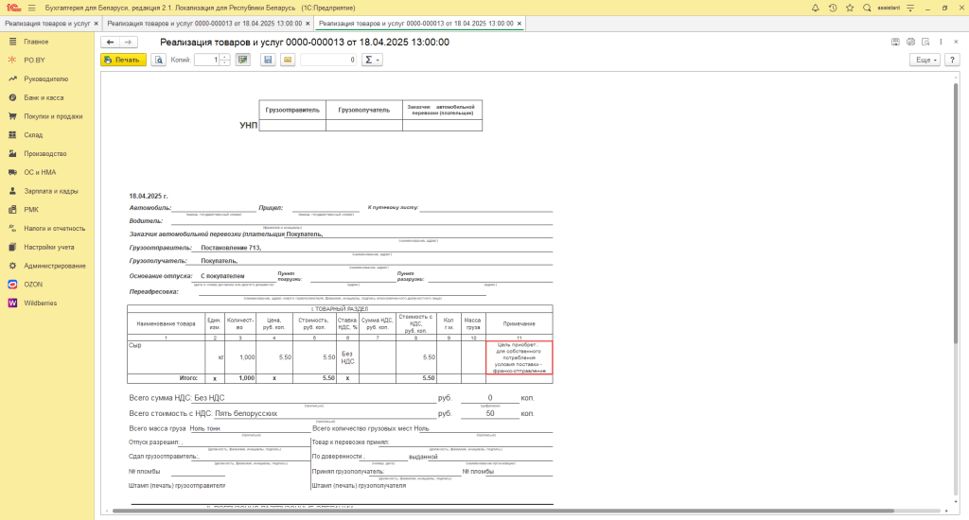969x520 pixels.
Task: Toggle the edit mode icon after Копий
Action: 243,60
